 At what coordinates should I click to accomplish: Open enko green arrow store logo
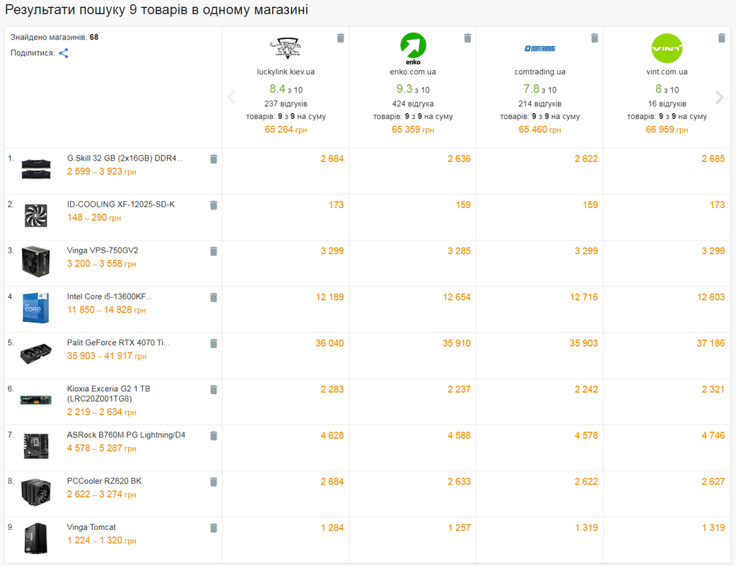(x=413, y=48)
